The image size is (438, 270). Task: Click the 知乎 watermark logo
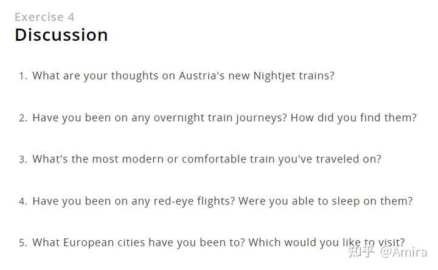coord(361,252)
